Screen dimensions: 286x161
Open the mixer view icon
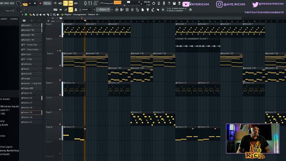tap(132, 10)
